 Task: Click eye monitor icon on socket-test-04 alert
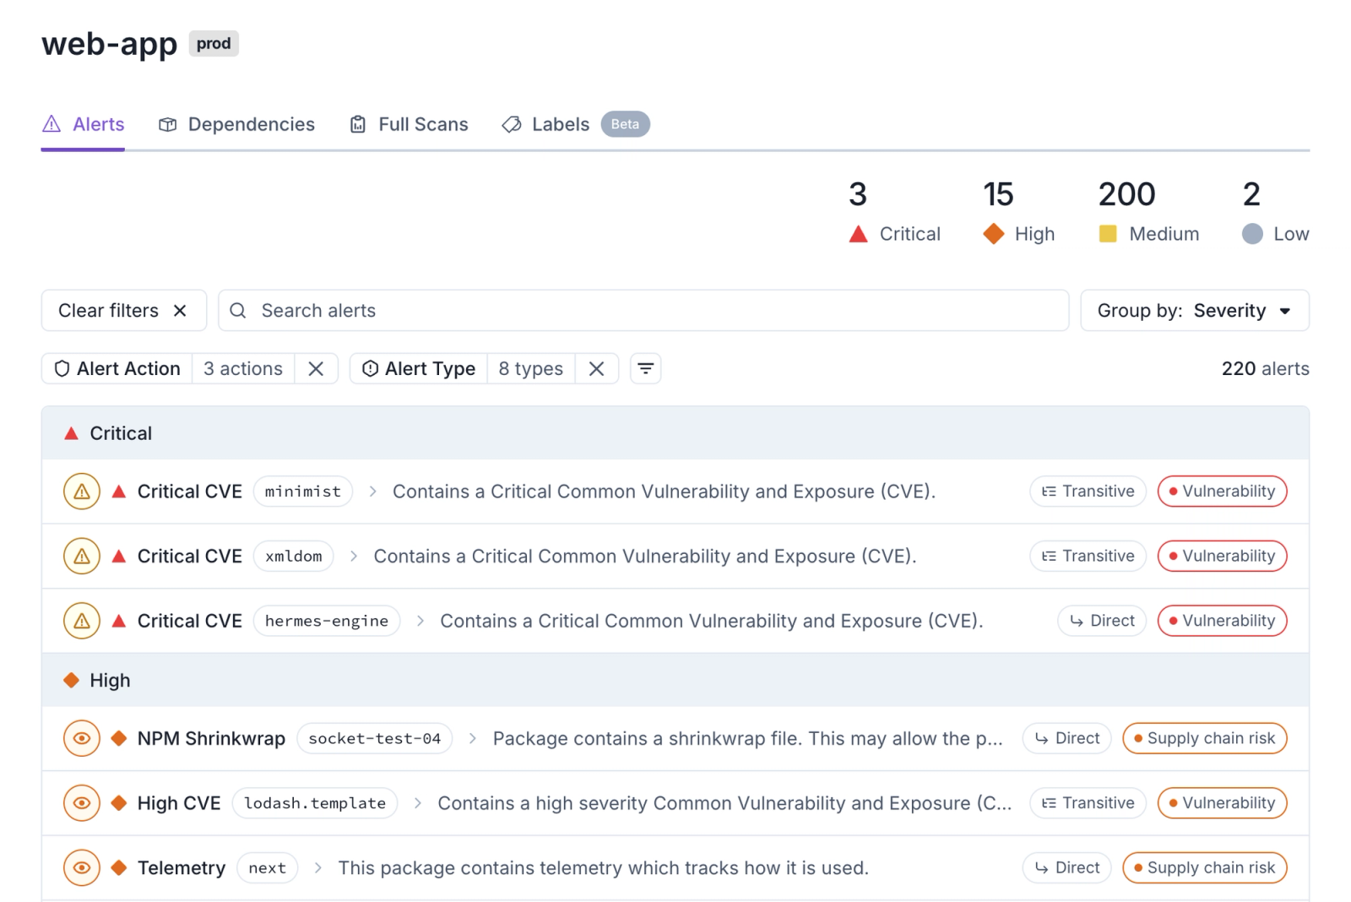coord(82,739)
